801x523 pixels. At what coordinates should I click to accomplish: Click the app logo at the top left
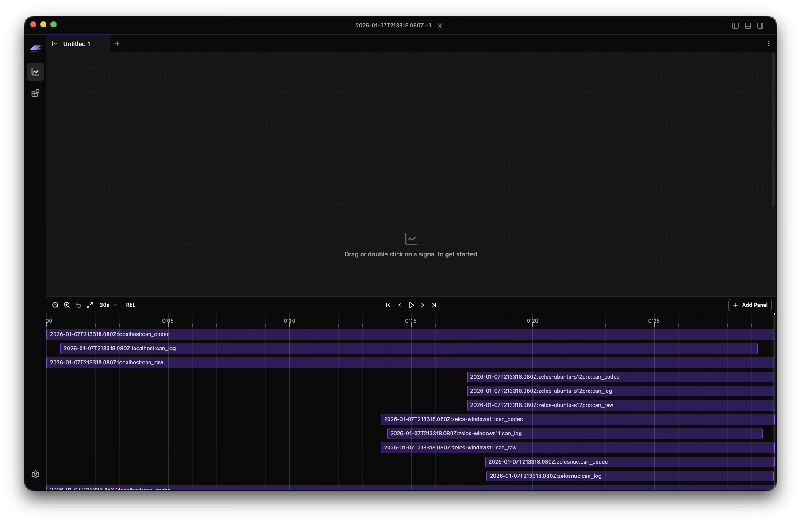click(x=35, y=49)
